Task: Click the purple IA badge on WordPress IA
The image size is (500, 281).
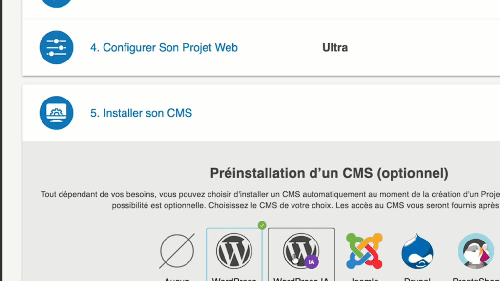Action: click(x=312, y=262)
